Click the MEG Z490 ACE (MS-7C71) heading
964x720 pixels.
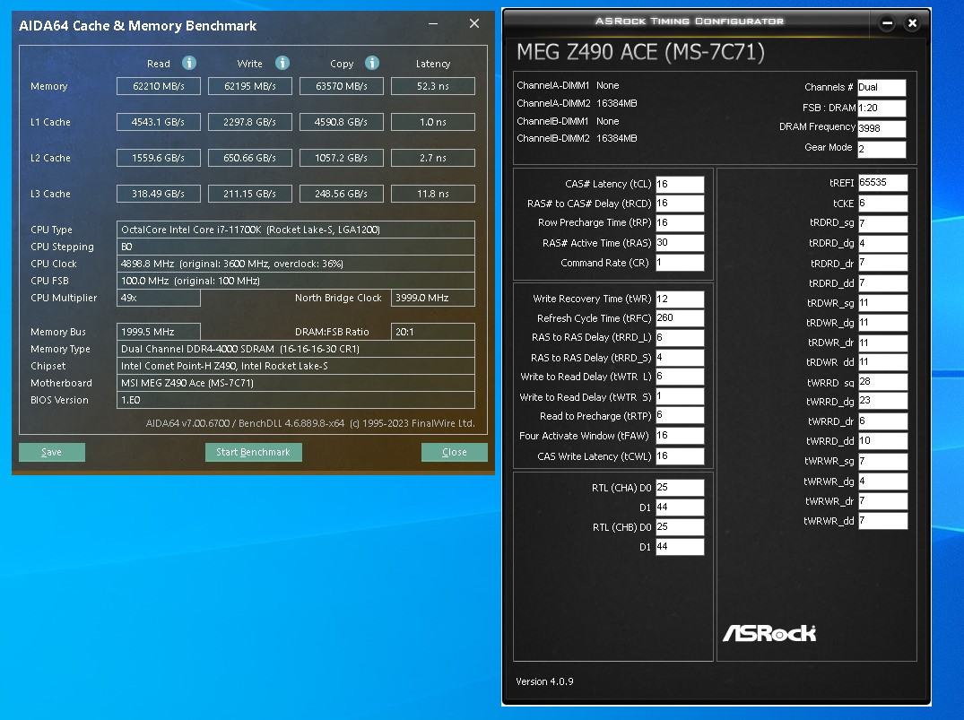pos(640,52)
